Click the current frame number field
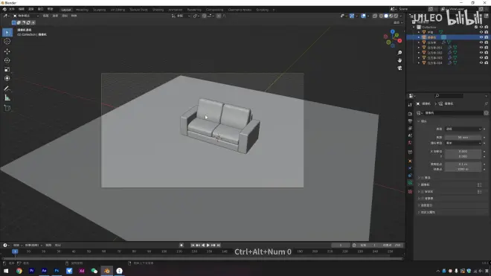 click(x=341, y=245)
